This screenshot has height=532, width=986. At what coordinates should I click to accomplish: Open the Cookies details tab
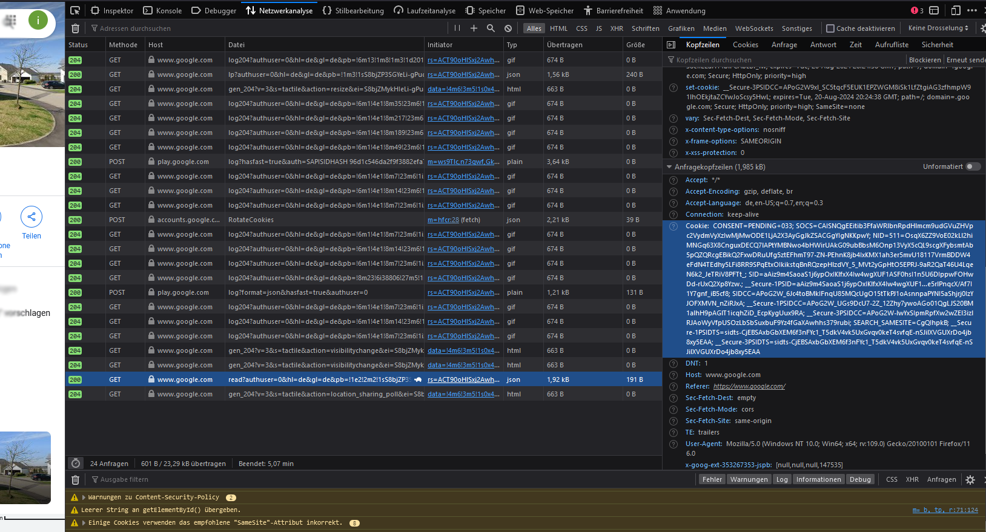745,45
